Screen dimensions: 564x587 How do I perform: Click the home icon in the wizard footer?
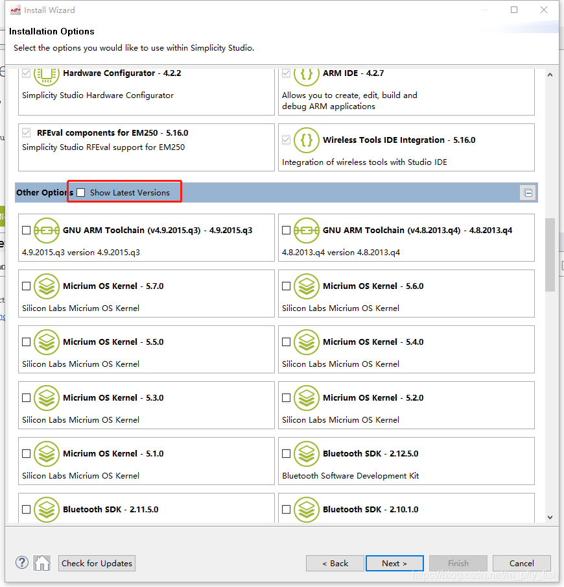42,563
